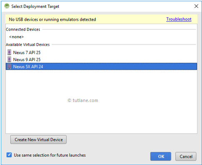
Task: Confirm the selection with OK
Action: click(161, 156)
